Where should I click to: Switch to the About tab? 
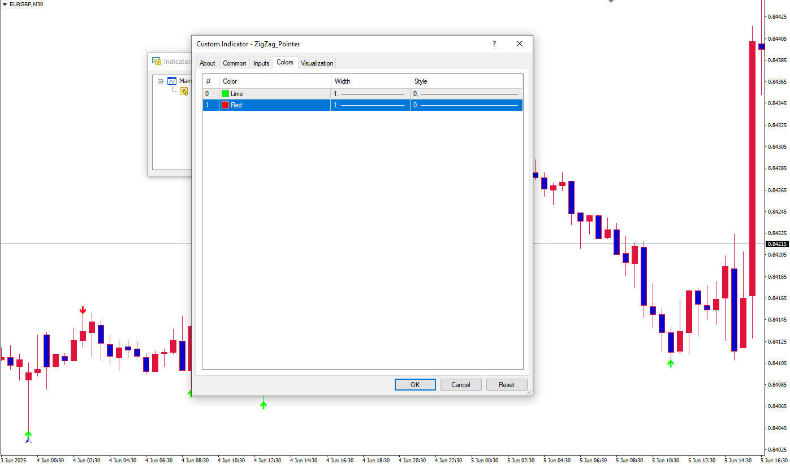208,63
